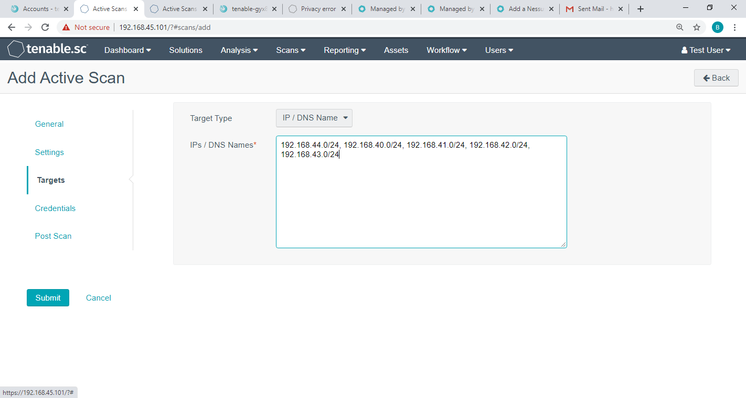Open Chrome three-dot menu
This screenshot has width=746, height=398.
tap(734, 27)
